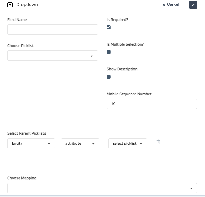
Task: Uncheck the Is Required checkbox
Action: [x=109, y=27]
